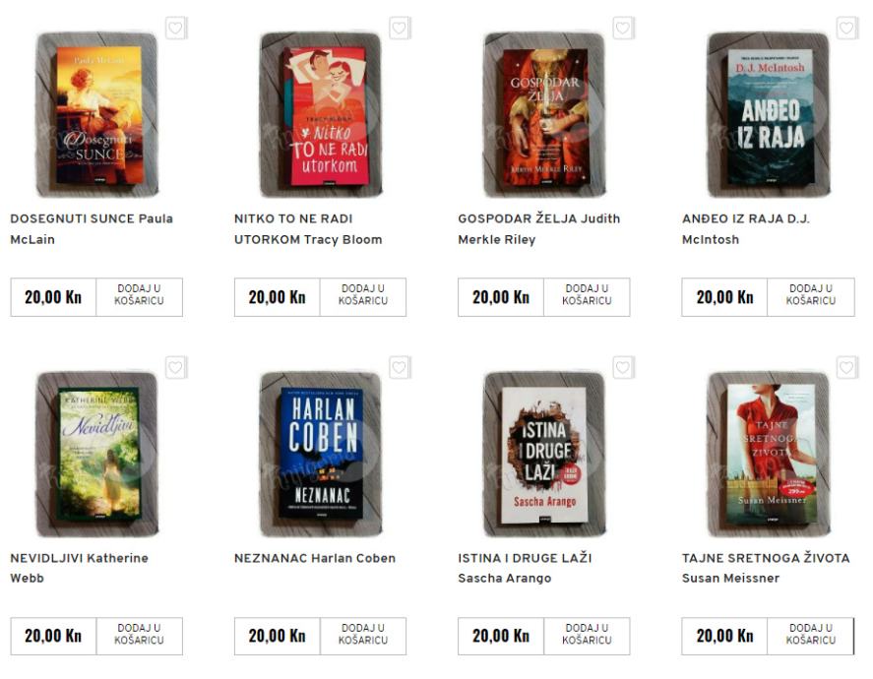Open NEVIDLJIVI Katherine Webb title link

79,568
